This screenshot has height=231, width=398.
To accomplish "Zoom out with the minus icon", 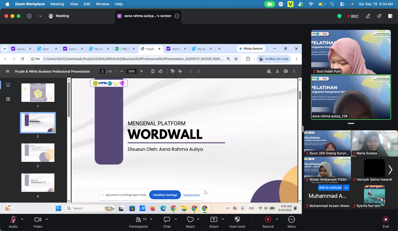I will (x=122, y=71).
